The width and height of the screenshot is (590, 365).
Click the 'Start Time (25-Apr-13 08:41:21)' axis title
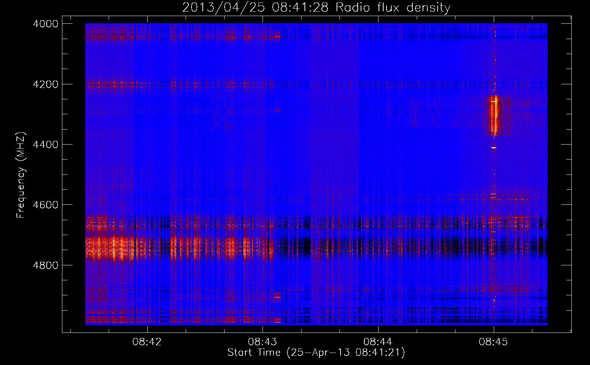[316, 353]
